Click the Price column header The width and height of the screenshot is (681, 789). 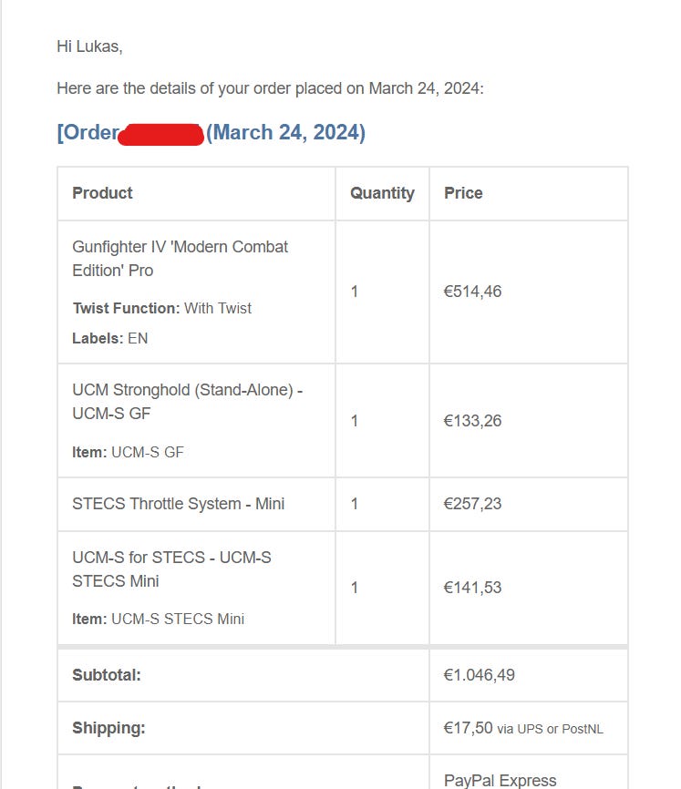click(x=463, y=193)
